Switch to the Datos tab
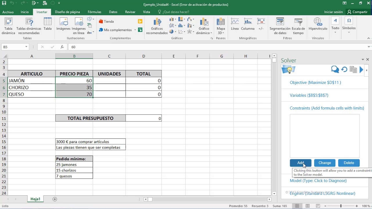The image size is (372, 209). (113, 12)
